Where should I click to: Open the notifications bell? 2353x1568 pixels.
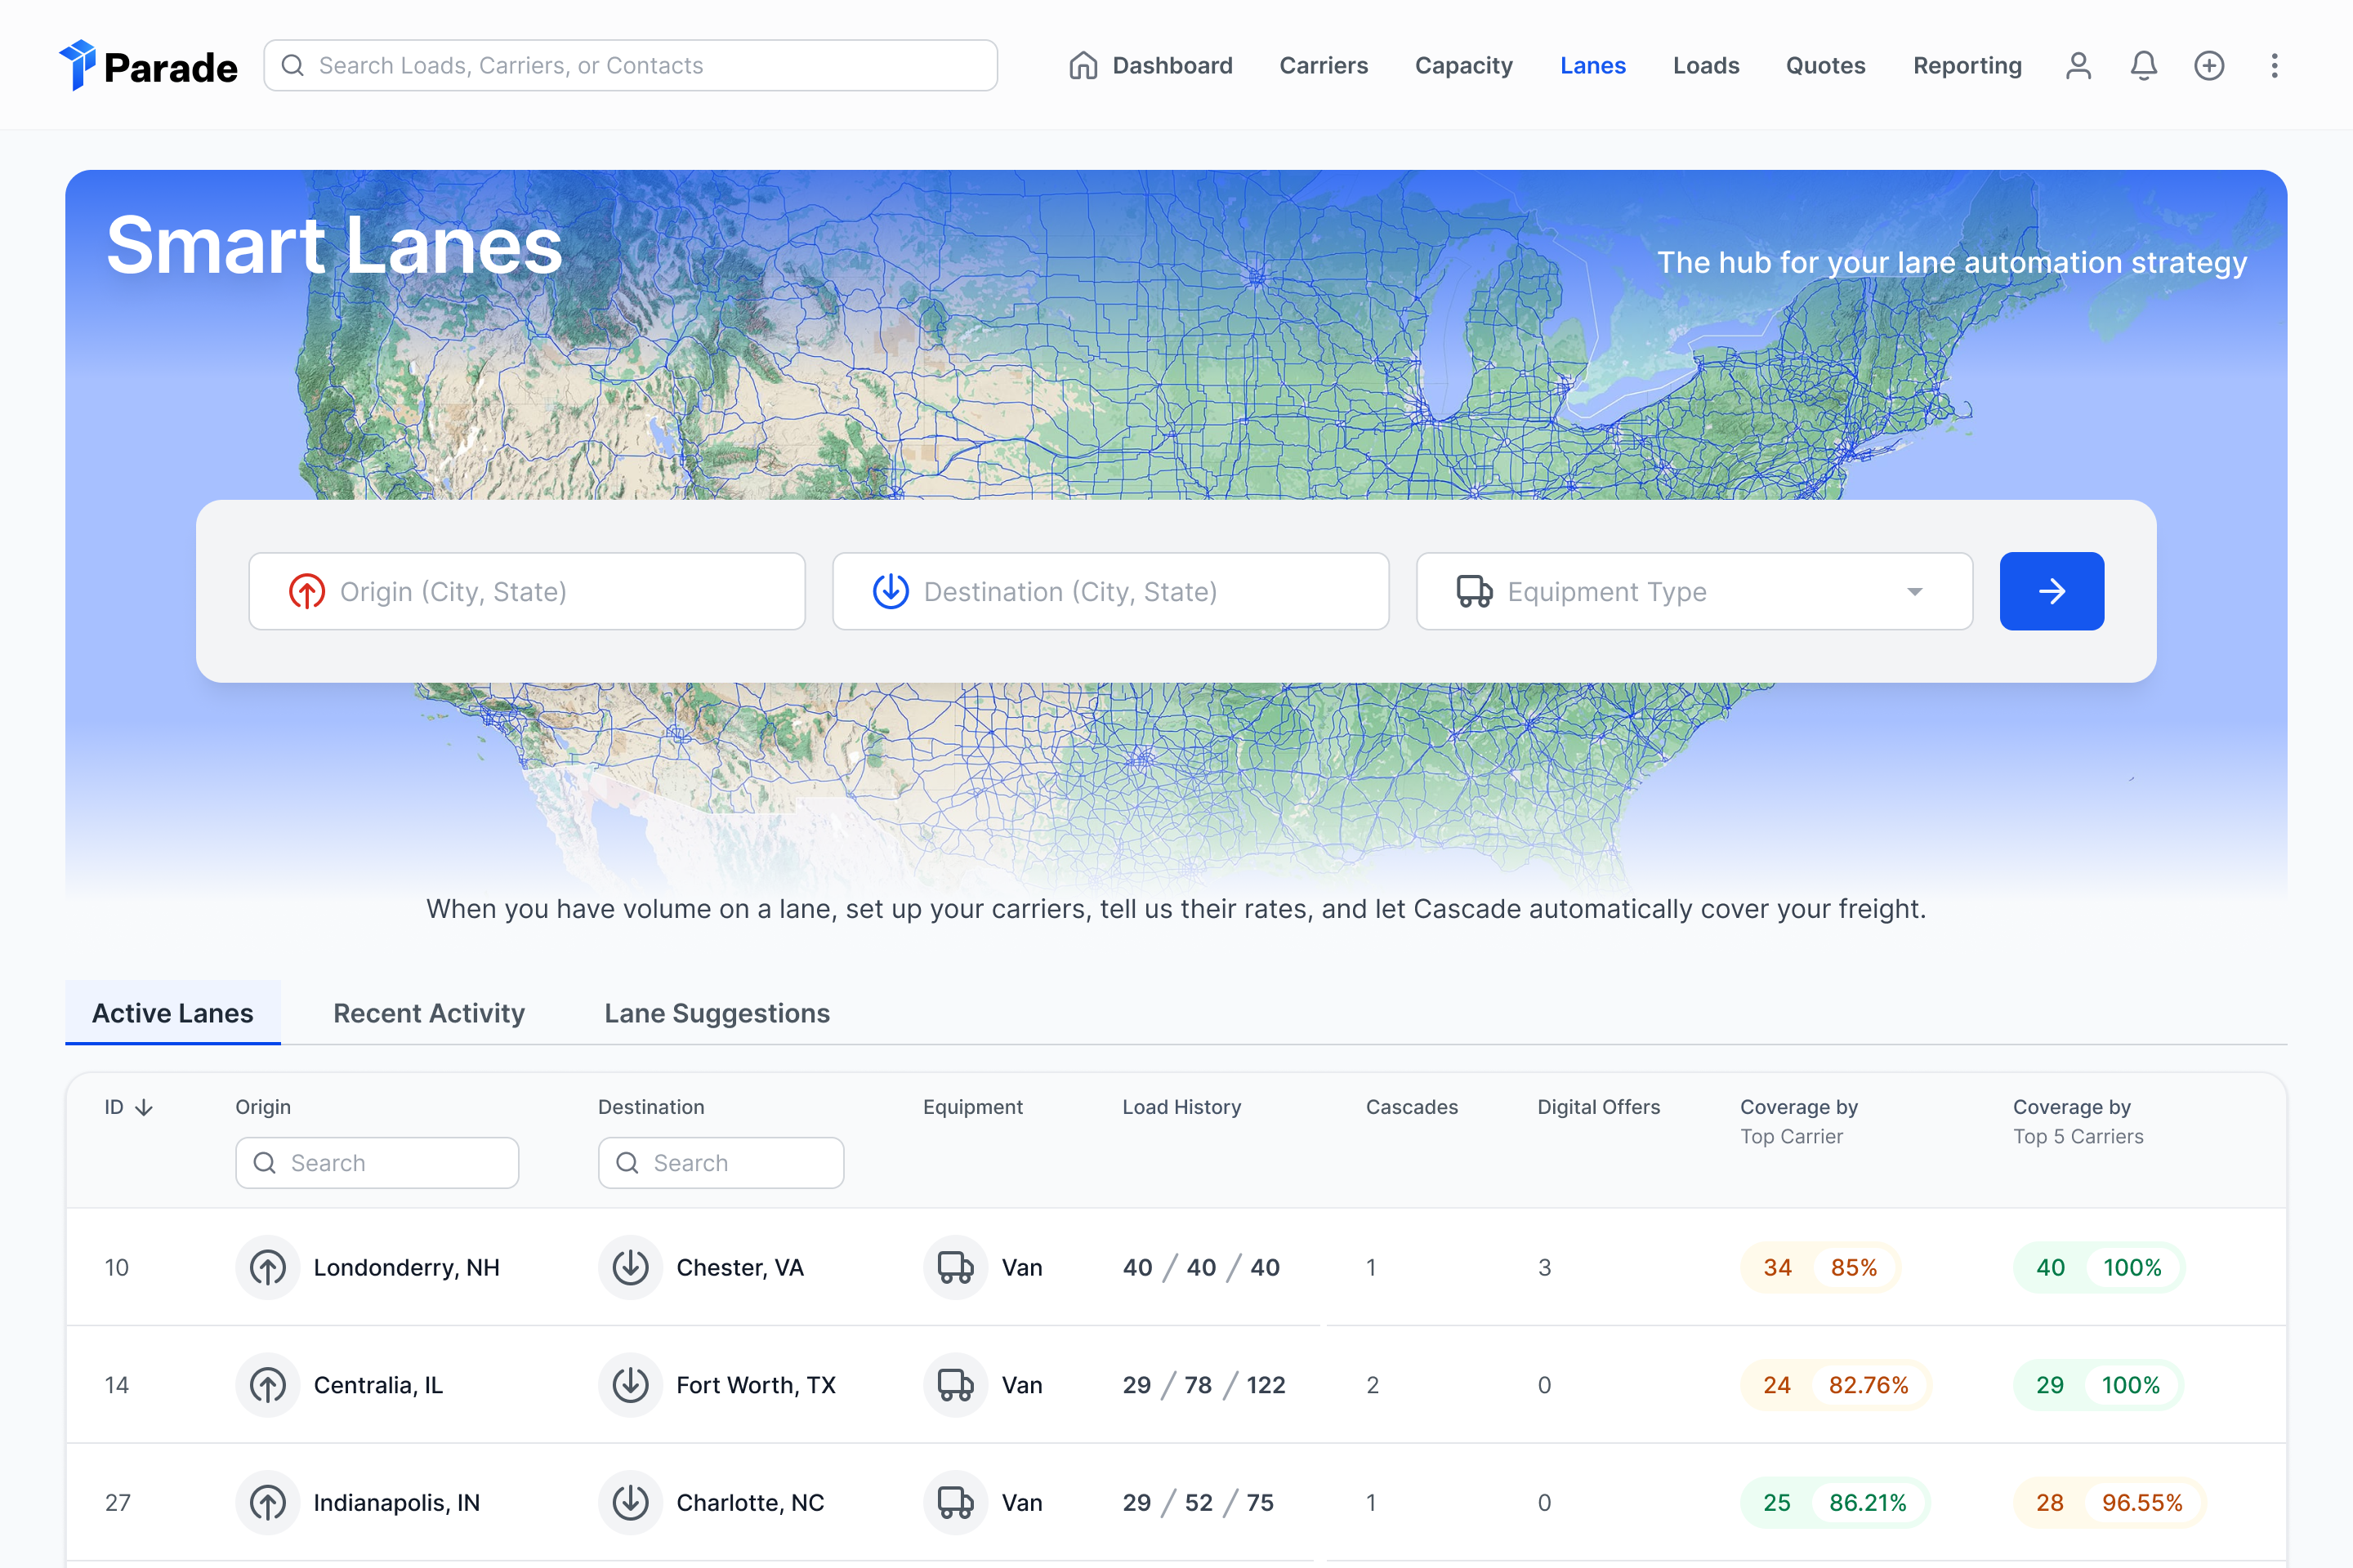pyautogui.click(x=2143, y=66)
